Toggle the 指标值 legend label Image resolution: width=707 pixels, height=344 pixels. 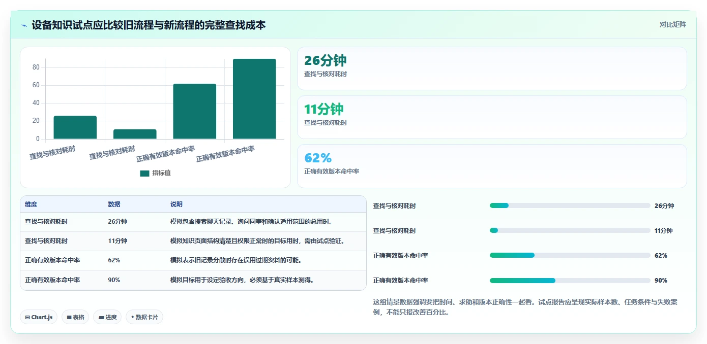[162, 173]
